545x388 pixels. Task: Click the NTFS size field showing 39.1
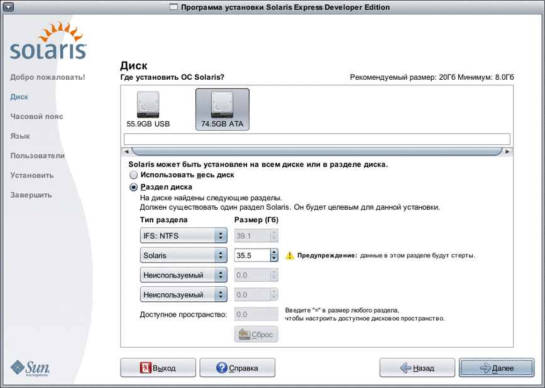252,235
